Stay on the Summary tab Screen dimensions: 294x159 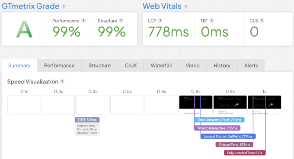tap(19, 66)
